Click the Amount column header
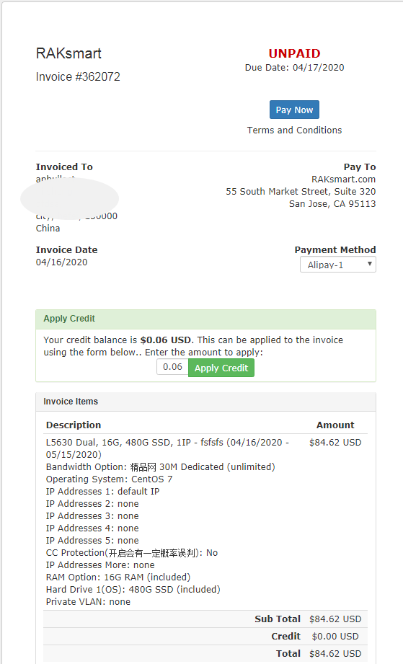The height and width of the screenshot is (664, 403). 335,425
